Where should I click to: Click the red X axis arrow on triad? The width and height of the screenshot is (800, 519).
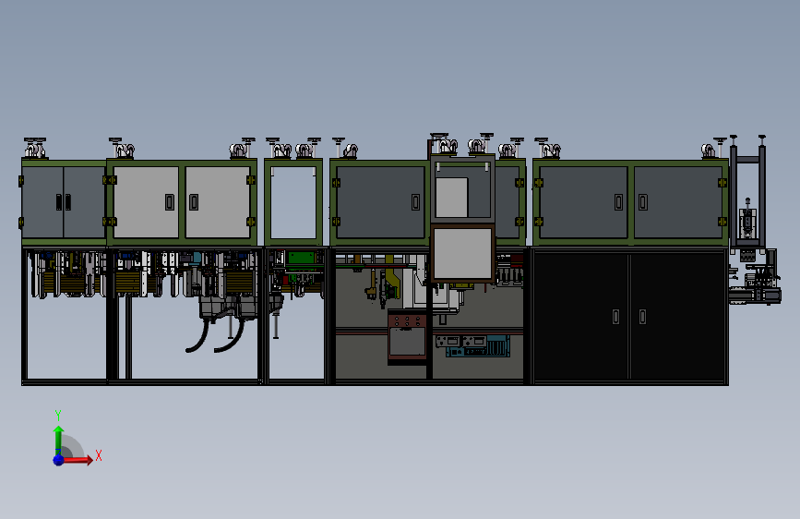click(x=78, y=460)
